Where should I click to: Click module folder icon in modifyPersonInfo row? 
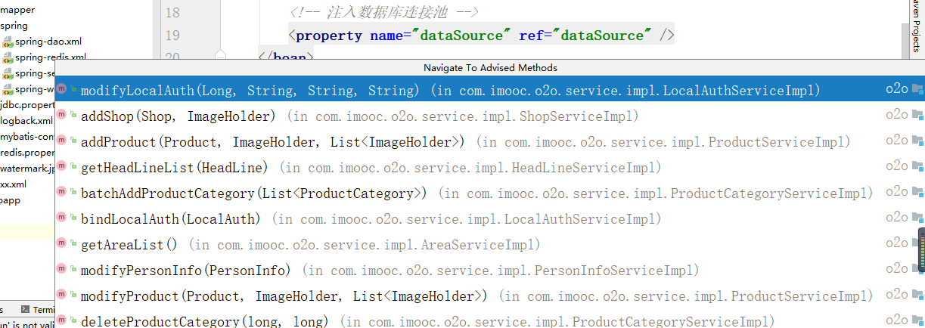(x=917, y=269)
